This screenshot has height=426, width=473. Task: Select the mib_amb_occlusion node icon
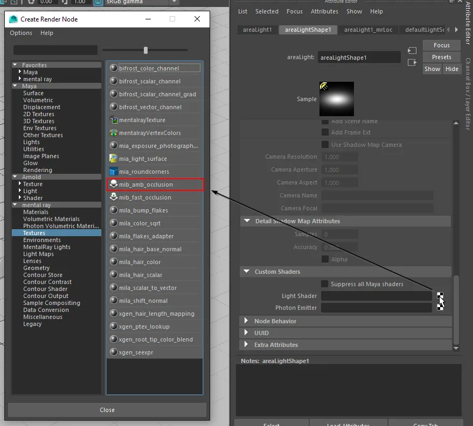pyautogui.click(x=114, y=184)
